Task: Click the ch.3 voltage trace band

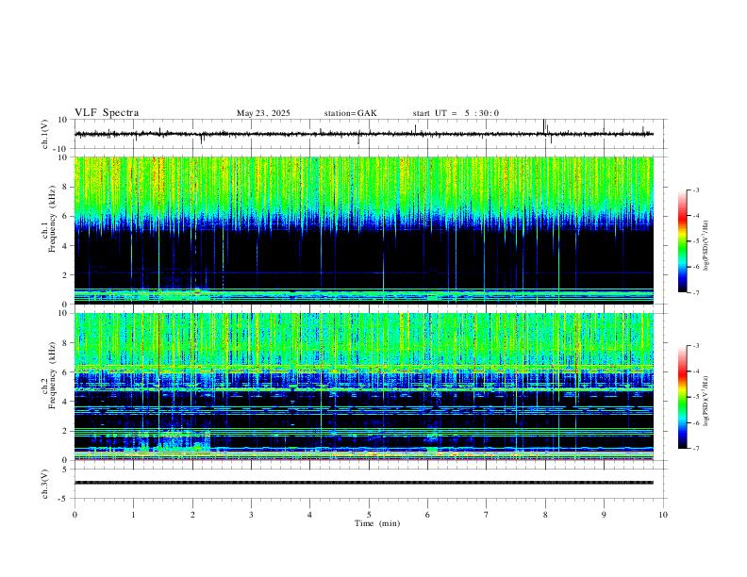Action: click(364, 483)
